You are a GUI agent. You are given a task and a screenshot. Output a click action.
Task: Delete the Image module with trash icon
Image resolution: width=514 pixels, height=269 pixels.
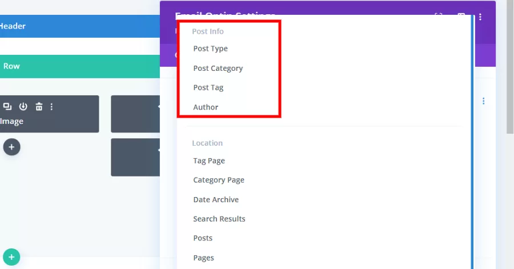[x=39, y=106]
